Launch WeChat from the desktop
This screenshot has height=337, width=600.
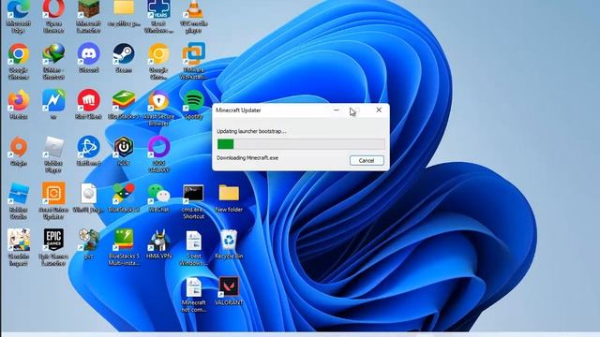tap(158, 198)
